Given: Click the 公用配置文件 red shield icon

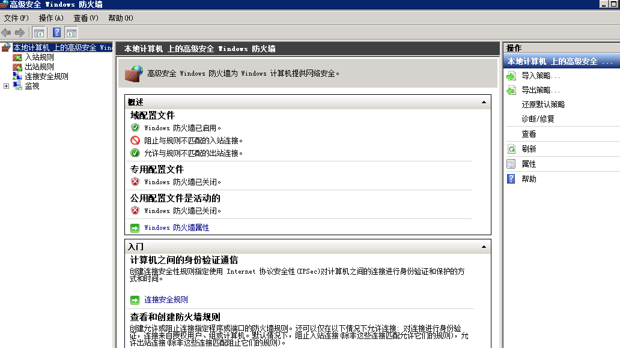Looking at the screenshot, I should 135,211.
